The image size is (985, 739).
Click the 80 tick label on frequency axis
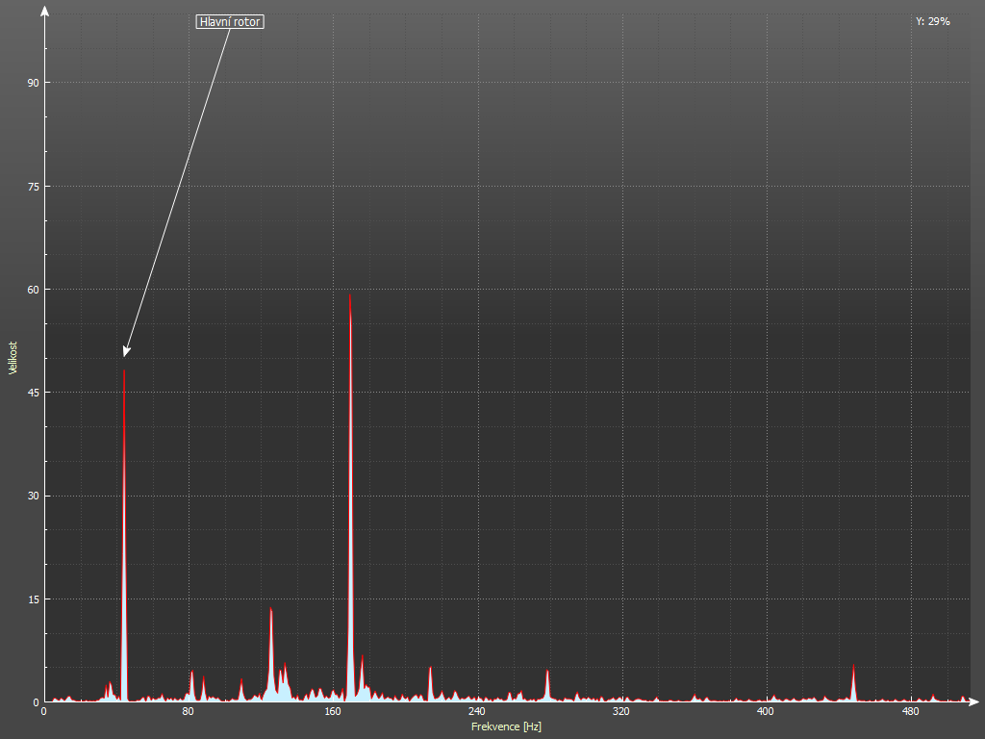[x=188, y=712]
